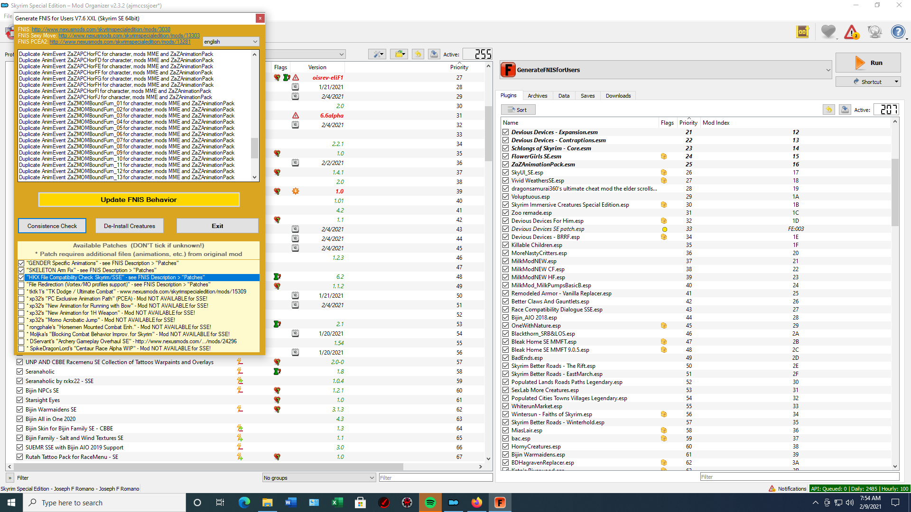Open the FNIS Nexus mods 3038 link
911x512 pixels.
click(101, 29)
